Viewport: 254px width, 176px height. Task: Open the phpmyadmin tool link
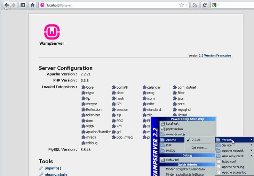(x=56, y=174)
